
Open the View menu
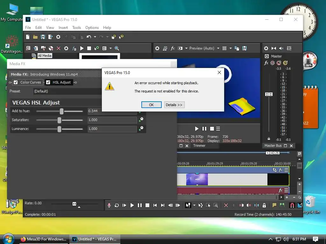[50, 28]
